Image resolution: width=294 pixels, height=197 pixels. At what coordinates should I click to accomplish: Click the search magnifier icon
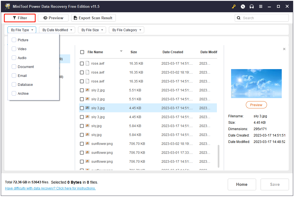(239, 18)
